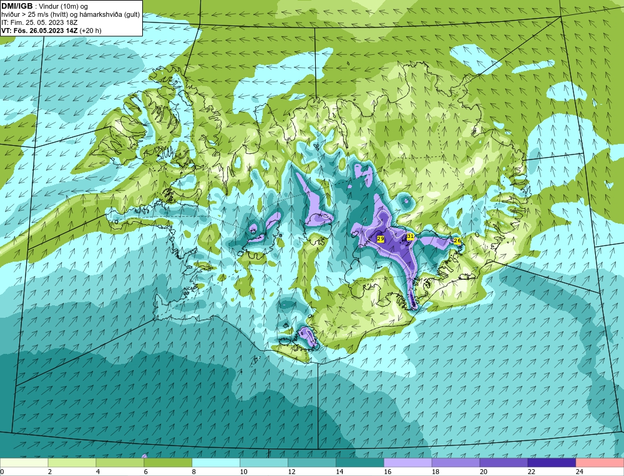The height and width of the screenshot is (476, 624).
Task: Click the yellow gust label 31
Action: [411, 236]
